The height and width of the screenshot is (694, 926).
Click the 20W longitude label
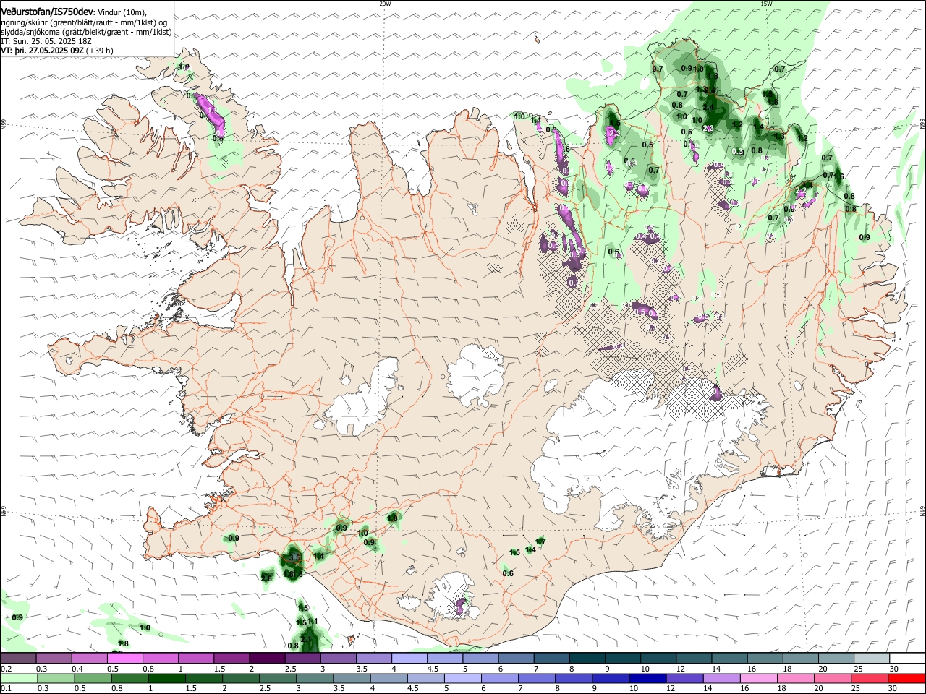tap(385, 4)
